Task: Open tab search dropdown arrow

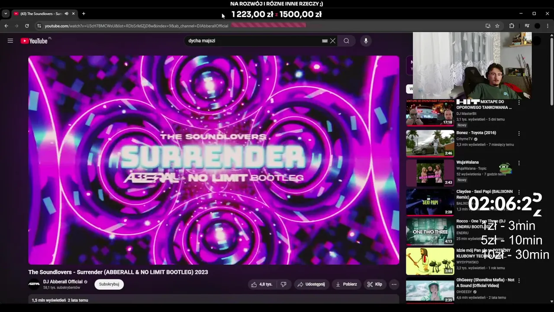Action: tap(6, 14)
